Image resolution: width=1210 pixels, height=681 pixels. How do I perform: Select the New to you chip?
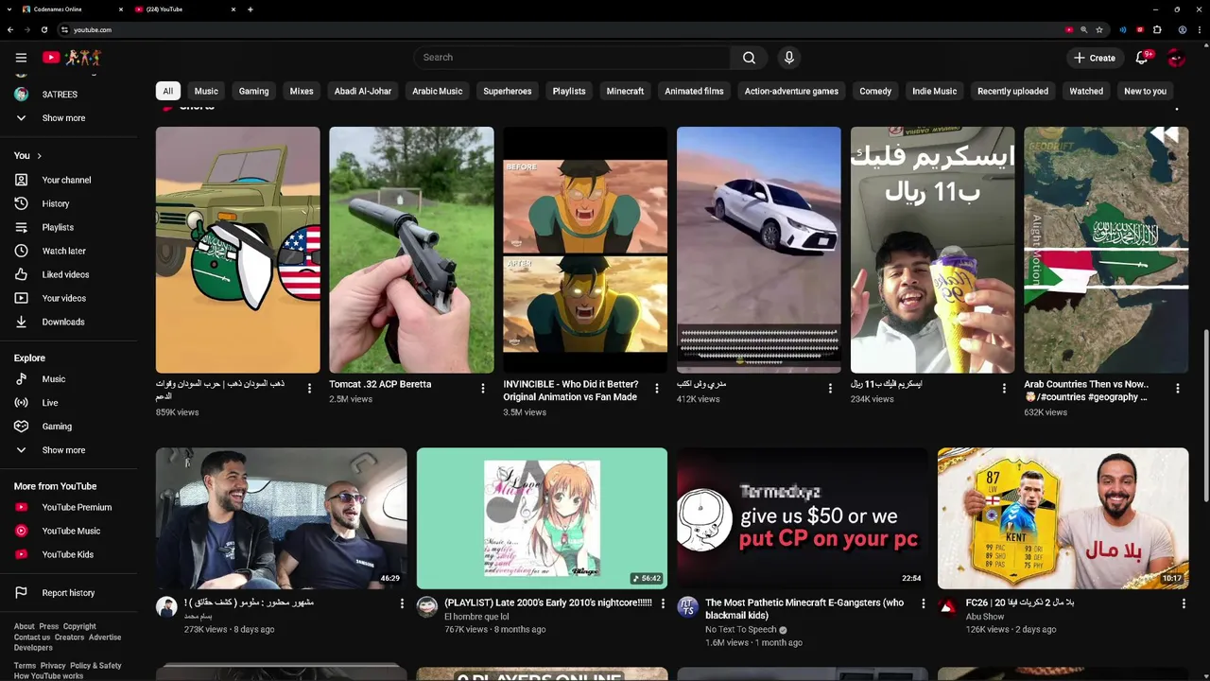[x=1145, y=91]
